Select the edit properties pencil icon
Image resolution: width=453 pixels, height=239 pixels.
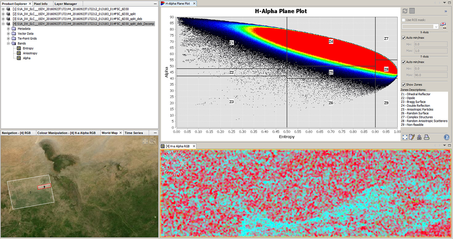[412, 137]
